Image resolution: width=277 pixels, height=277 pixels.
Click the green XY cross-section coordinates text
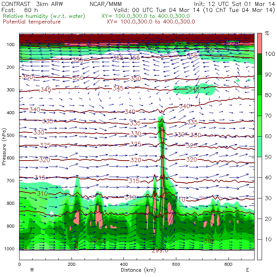click(x=146, y=16)
